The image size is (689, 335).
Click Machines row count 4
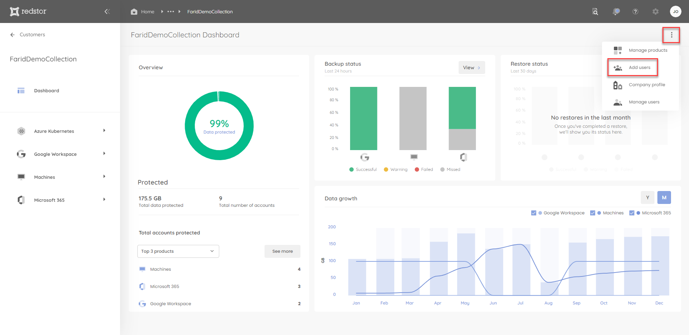tap(299, 269)
